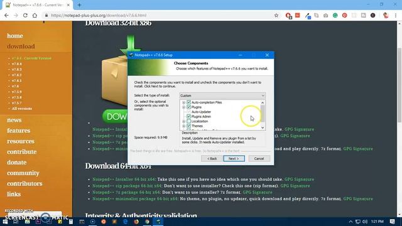This screenshot has height=226, width=402.
Task: Check the Localization component
Action: pos(188,121)
